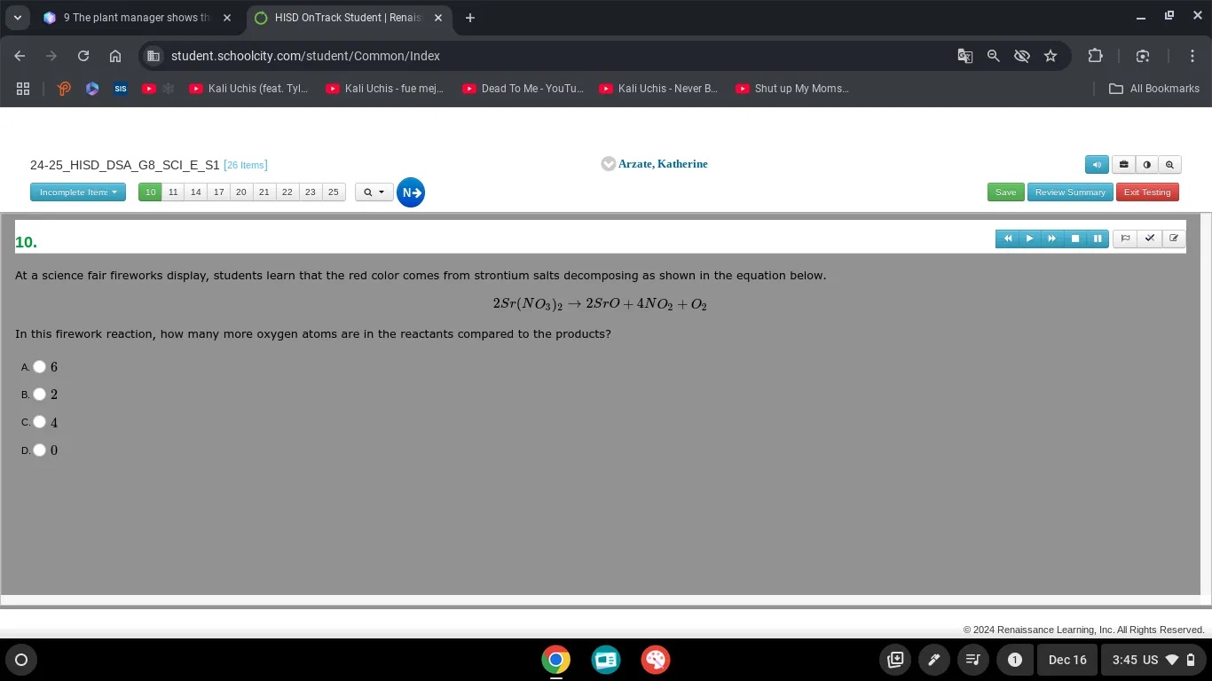Toggle the text-to-speech speaker button
The image size is (1212, 681).
click(1097, 165)
